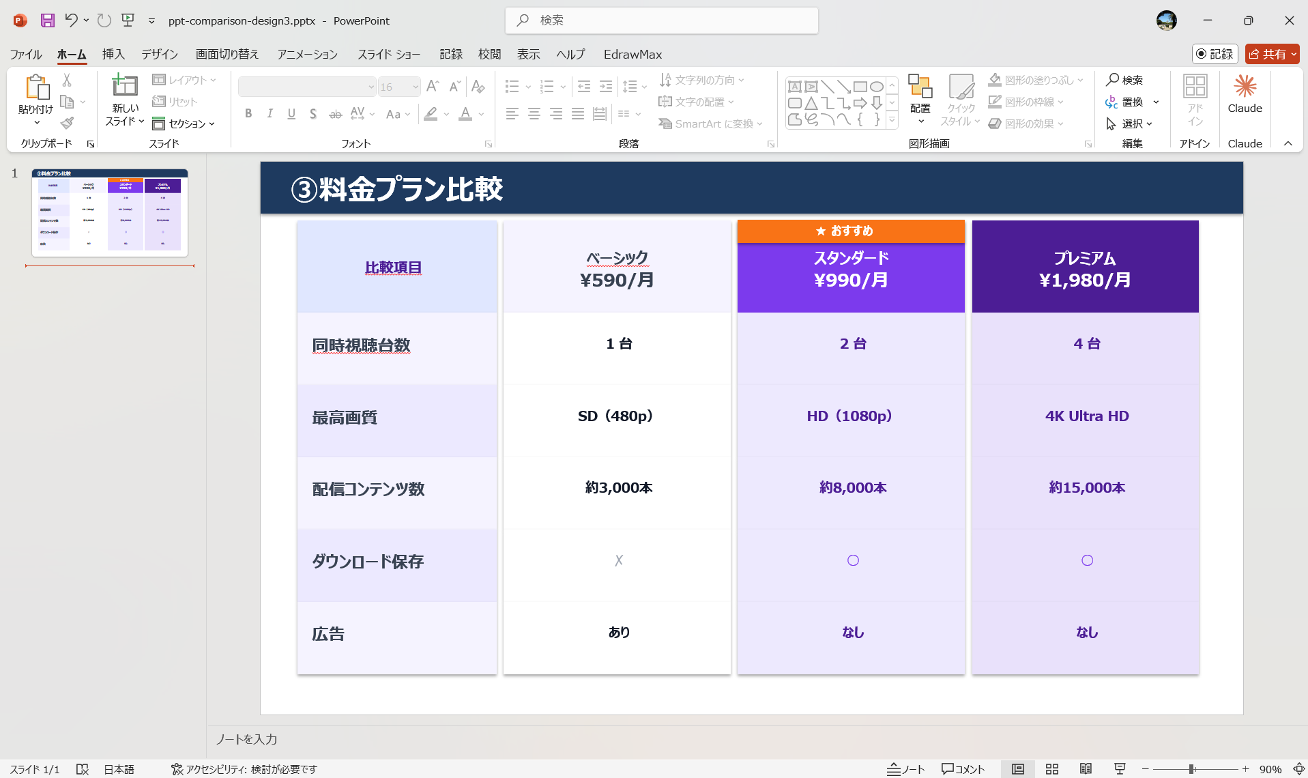Increase font size icon
This screenshot has width=1308, height=778.
click(x=433, y=87)
